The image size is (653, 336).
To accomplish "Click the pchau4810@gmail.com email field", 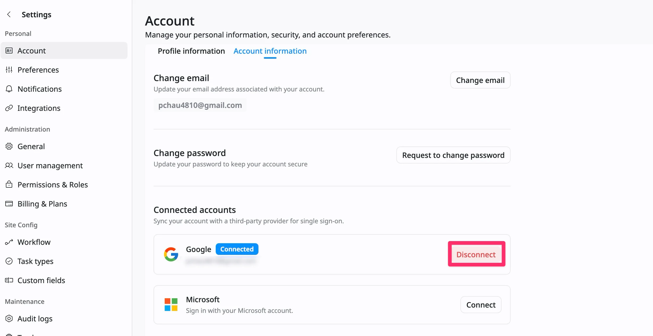I will [x=200, y=105].
